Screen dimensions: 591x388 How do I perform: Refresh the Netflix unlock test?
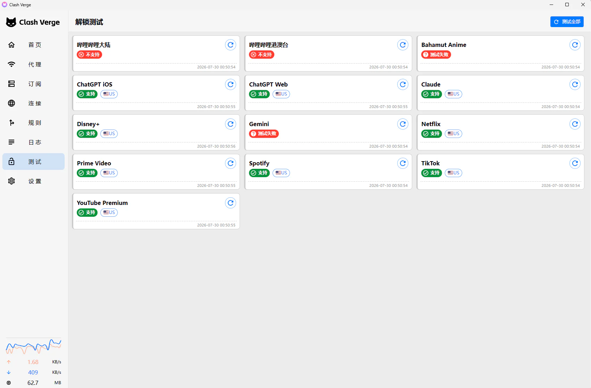575,124
